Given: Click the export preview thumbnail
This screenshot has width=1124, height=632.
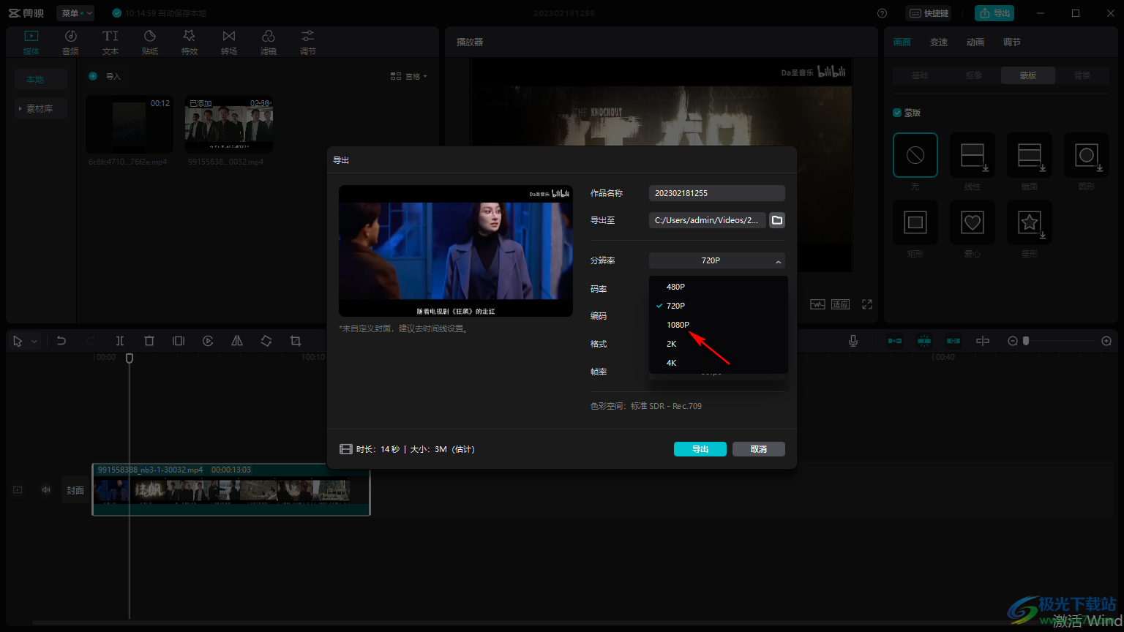Looking at the screenshot, I should tap(456, 251).
